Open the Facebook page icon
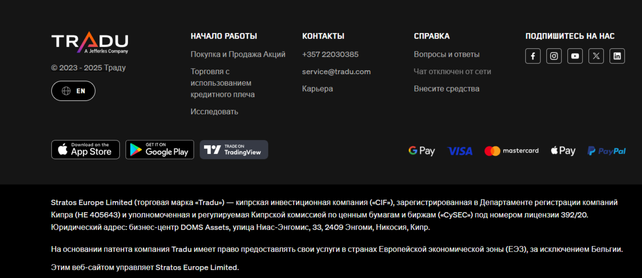The height and width of the screenshot is (278, 642). [x=533, y=56]
